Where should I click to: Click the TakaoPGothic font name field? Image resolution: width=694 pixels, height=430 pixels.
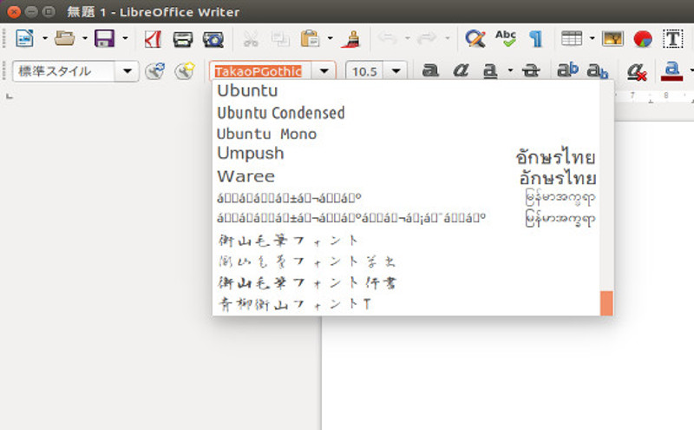(x=260, y=71)
